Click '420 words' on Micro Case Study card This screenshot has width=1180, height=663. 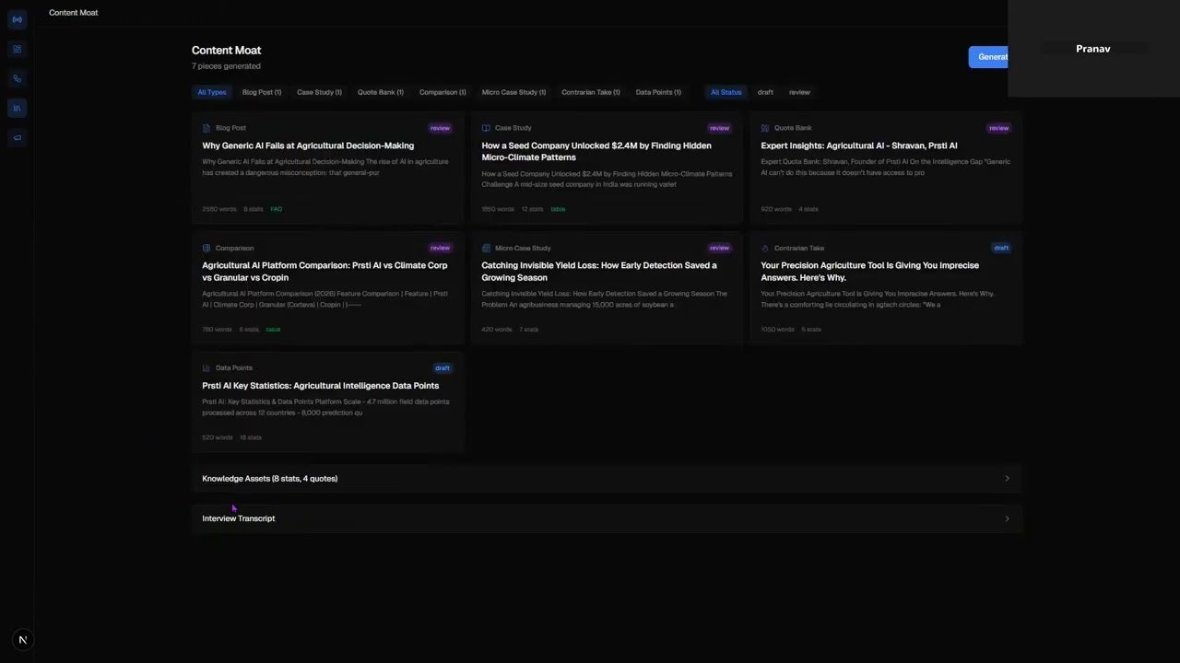(x=496, y=329)
